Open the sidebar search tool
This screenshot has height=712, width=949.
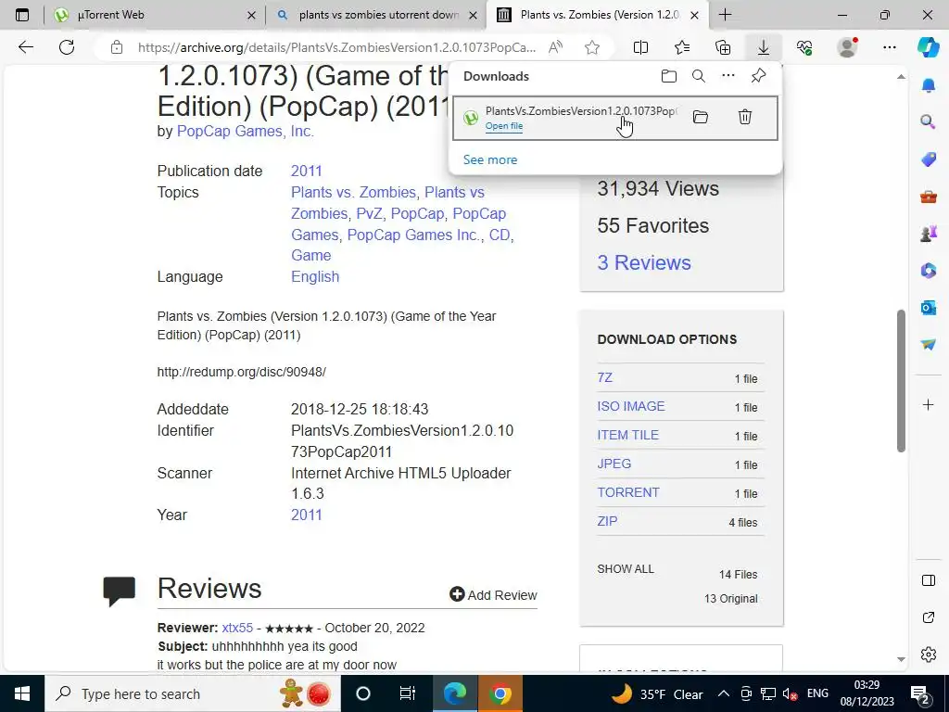click(929, 122)
